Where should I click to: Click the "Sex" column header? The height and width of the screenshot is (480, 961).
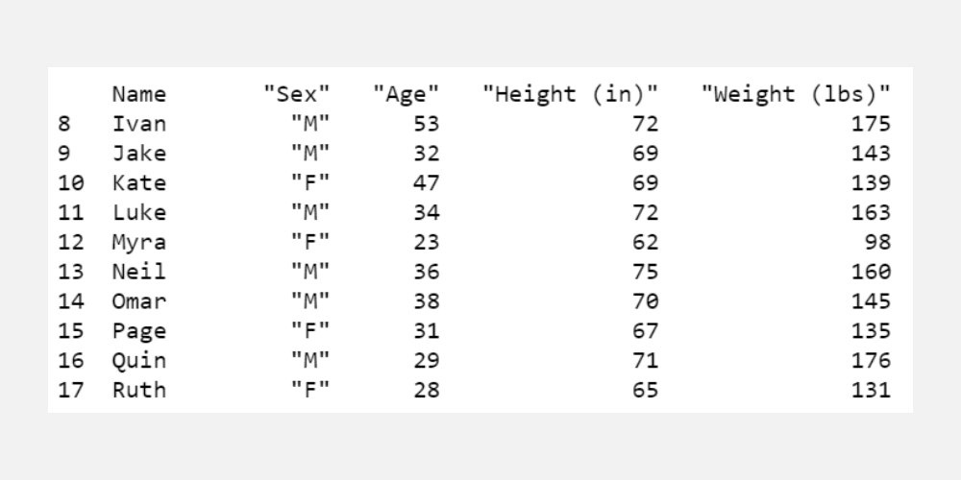(297, 94)
